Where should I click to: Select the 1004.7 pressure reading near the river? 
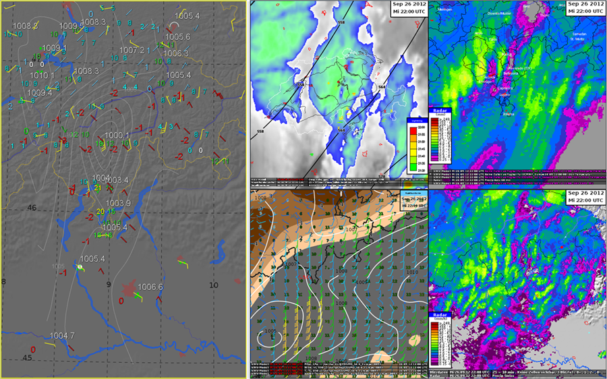coord(62,336)
